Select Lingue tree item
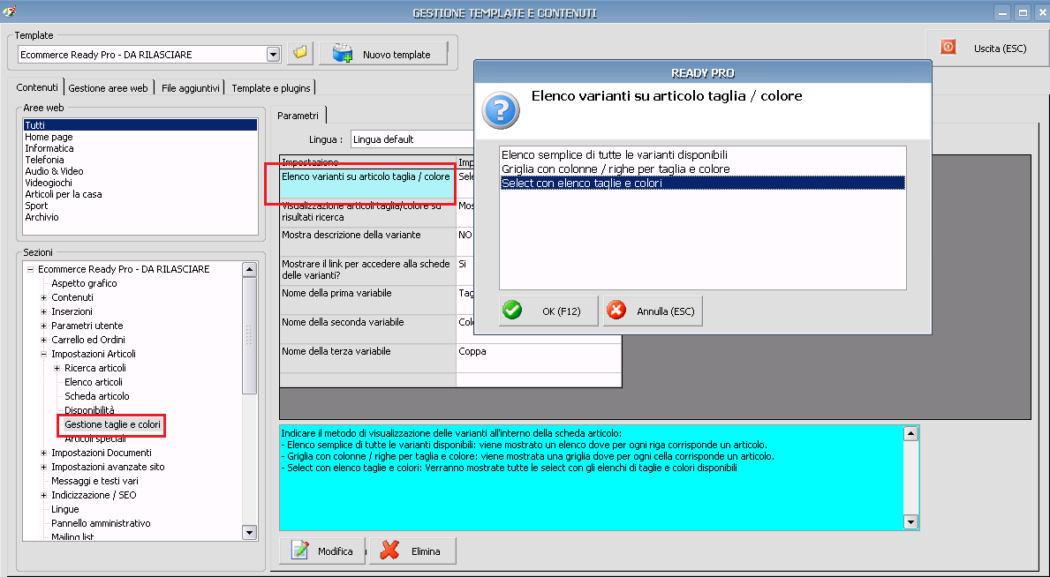The width and height of the screenshot is (1050, 577). (65, 509)
